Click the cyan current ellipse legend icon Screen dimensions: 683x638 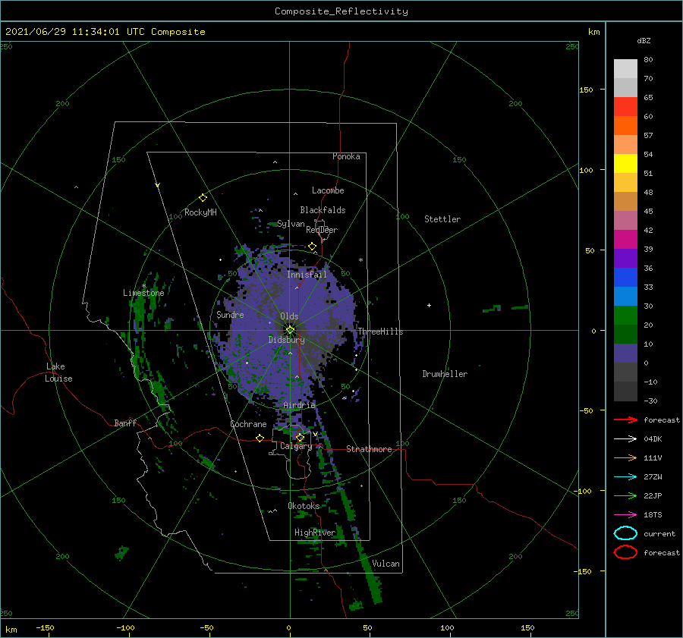click(625, 533)
